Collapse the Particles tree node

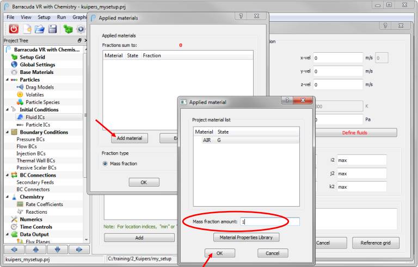pyautogui.click(x=7, y=80)
